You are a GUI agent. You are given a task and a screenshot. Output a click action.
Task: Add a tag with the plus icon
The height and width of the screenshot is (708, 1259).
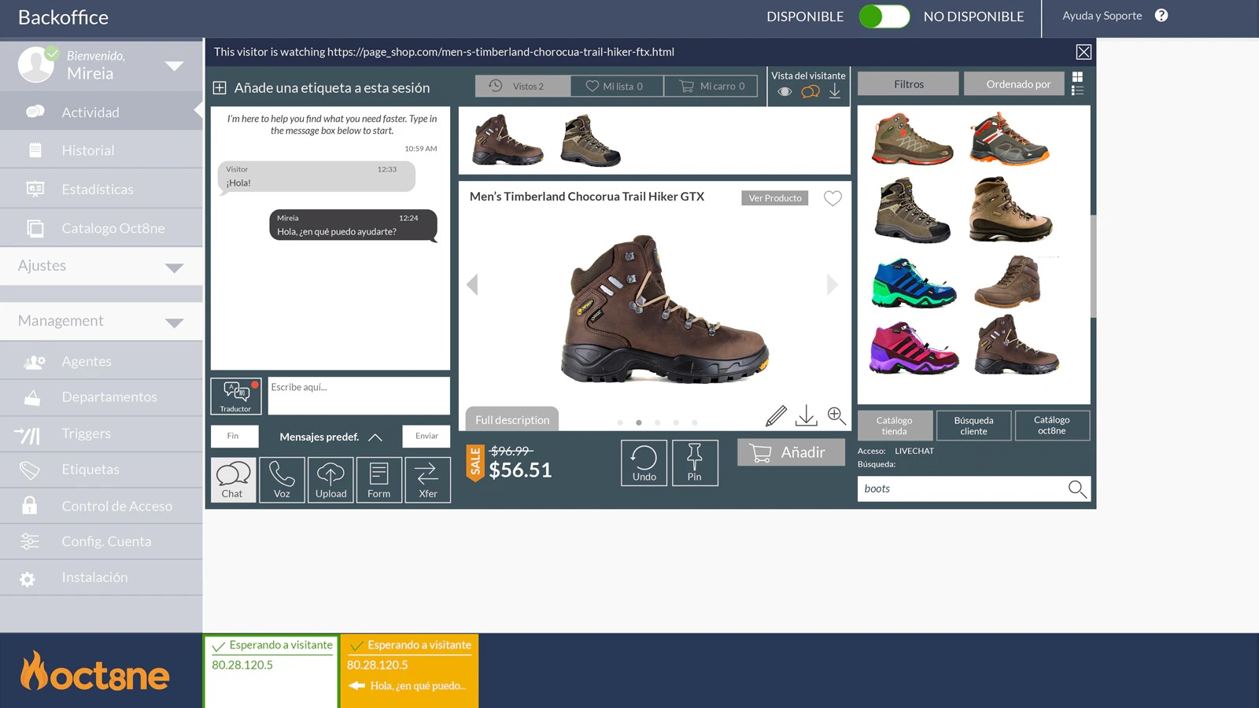(220, 87)
